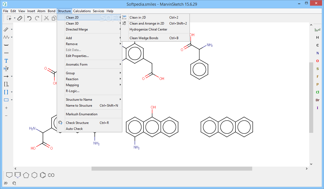Select Chlorine atom Cl button
This screenshot has height=189, width=324.
pos(318,92)
